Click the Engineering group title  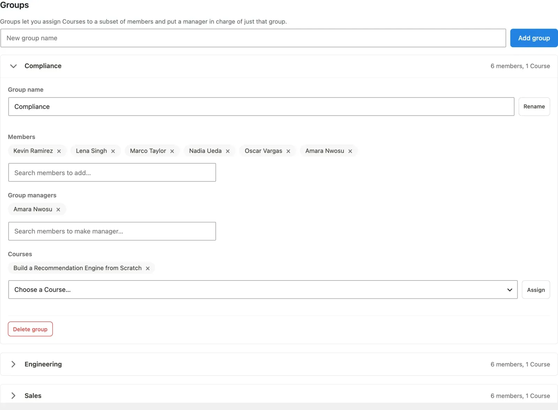tap(43, 364)
